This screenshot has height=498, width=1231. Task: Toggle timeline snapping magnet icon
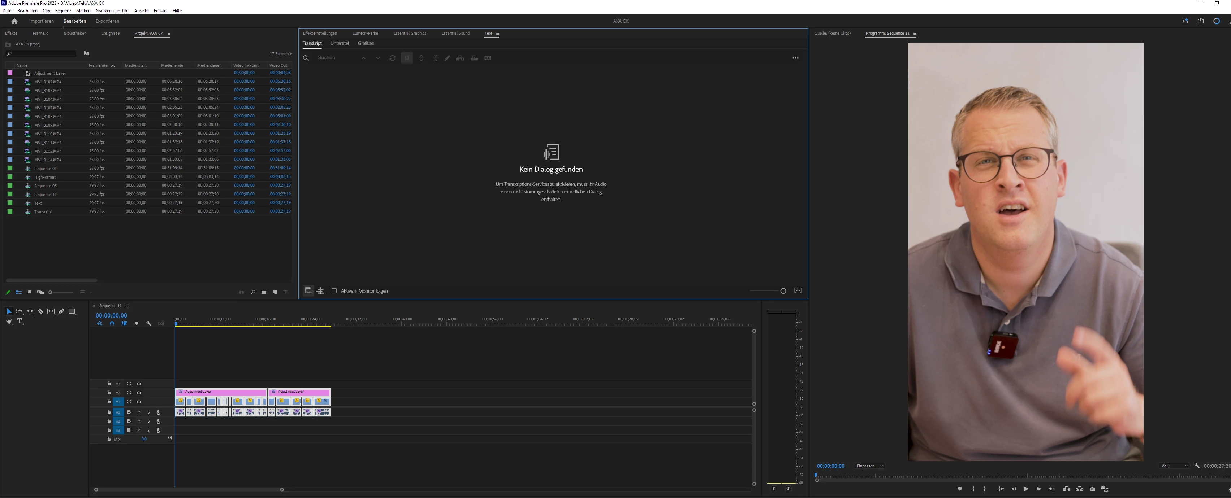112,324
